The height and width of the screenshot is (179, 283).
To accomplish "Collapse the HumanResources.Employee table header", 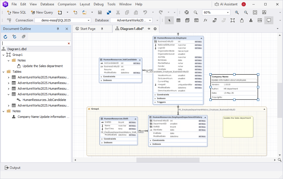I will (201, 38).
